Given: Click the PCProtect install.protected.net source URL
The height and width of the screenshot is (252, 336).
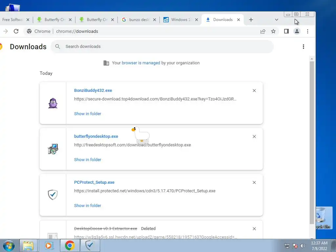Looking at the screenshot, I should click(x=145, y=191).
